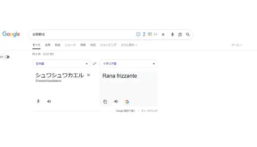Click the multicolored book icon in search bar
This screenshot has width=257, height=147.
(150, 34)
